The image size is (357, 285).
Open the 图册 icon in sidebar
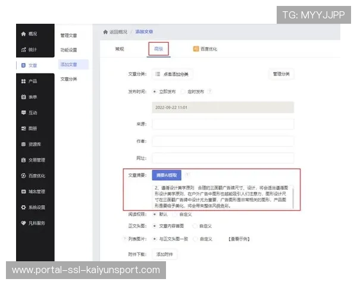23,128
